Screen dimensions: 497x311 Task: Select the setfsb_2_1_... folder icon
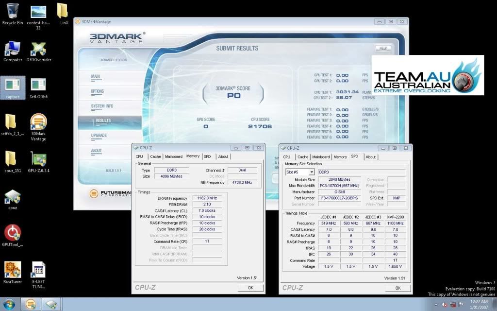coord(12,125)
